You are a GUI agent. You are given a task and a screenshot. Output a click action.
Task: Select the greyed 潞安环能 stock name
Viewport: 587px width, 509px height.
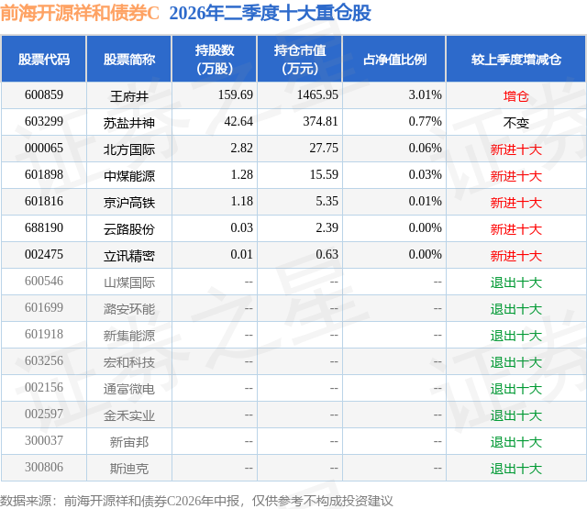(x=129, y=309)
